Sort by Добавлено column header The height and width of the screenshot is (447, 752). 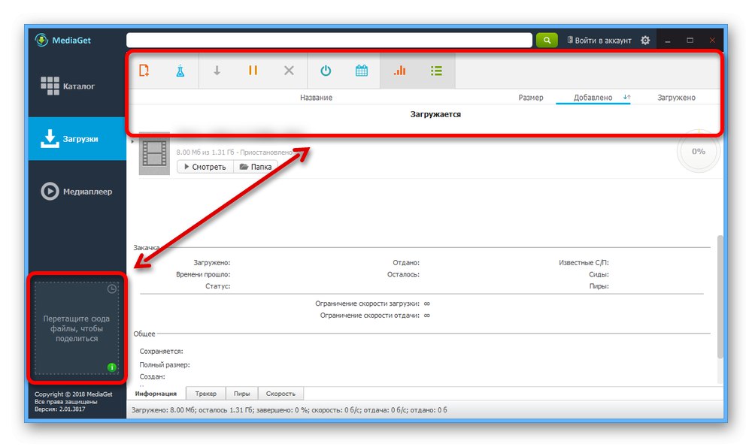[593, 97]
